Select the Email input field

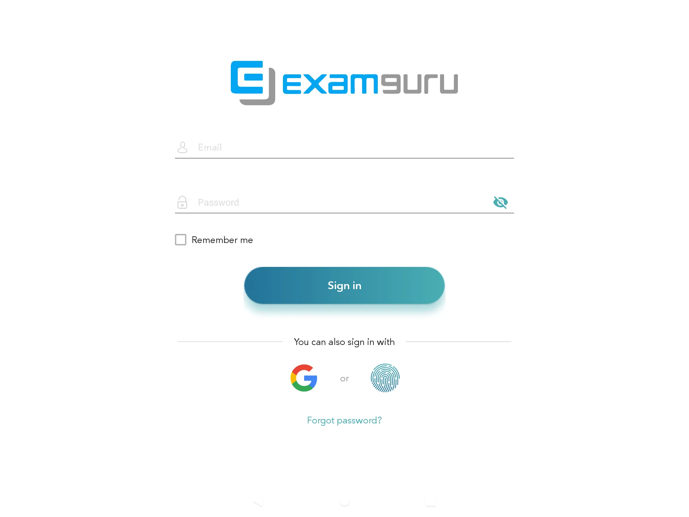pyautogui.click(x=344, y=147)
